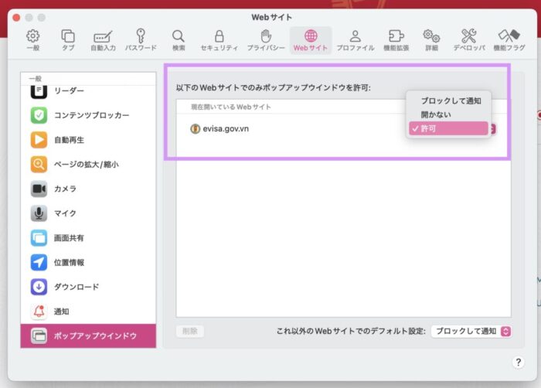The height and width of the screenshot is (388, 541).
Task: Open the 一般 (General) settings tab
Action: [32, 40]
